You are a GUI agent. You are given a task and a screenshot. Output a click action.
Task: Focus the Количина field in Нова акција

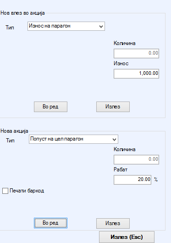coord(136,159)
